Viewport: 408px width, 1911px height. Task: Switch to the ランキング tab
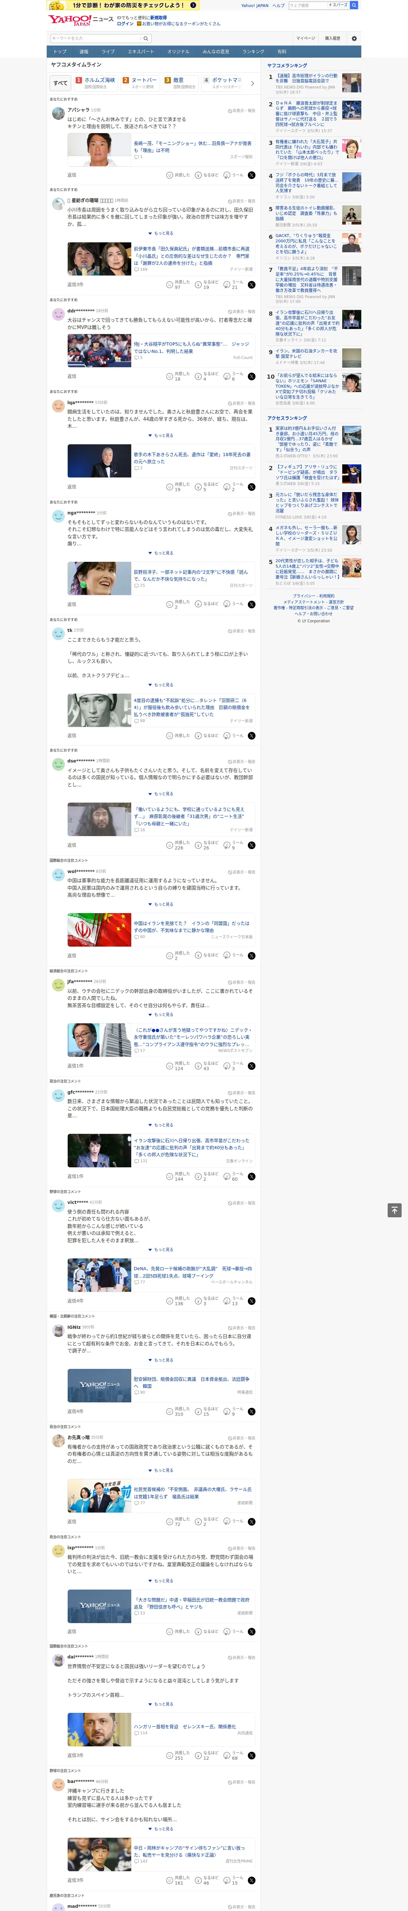(253, 52)
